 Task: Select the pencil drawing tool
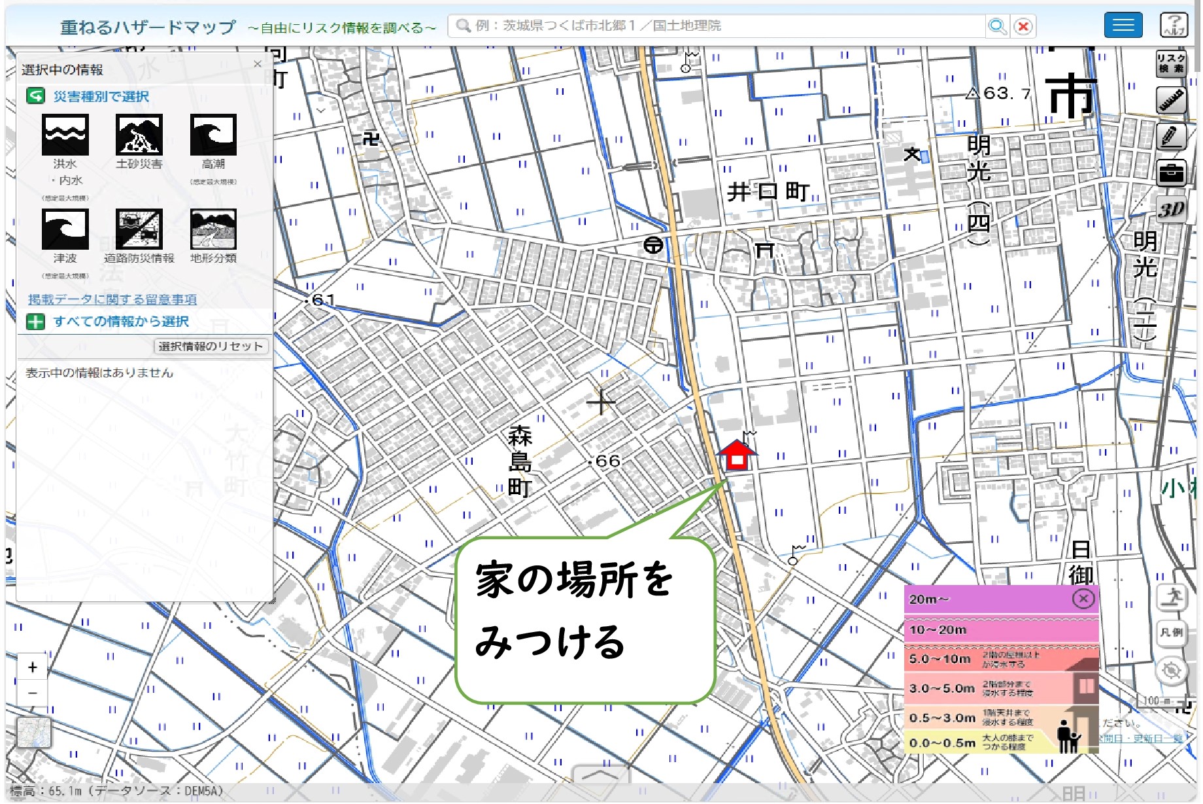[x=1170, y=137]
